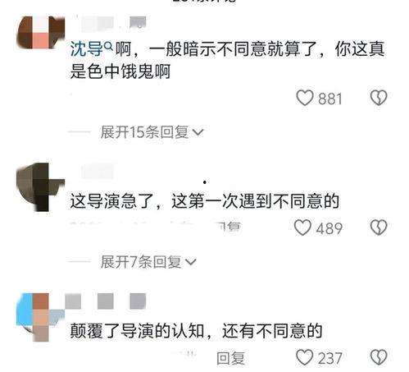Tap search magnifier icon beside 沈导
The image size is (409, 372).
click(x=109, y=47)
